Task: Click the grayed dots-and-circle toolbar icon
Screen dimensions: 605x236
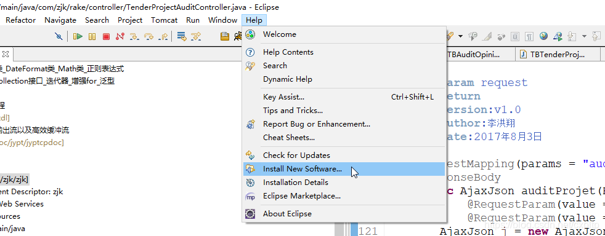Action: pos(501,36)
